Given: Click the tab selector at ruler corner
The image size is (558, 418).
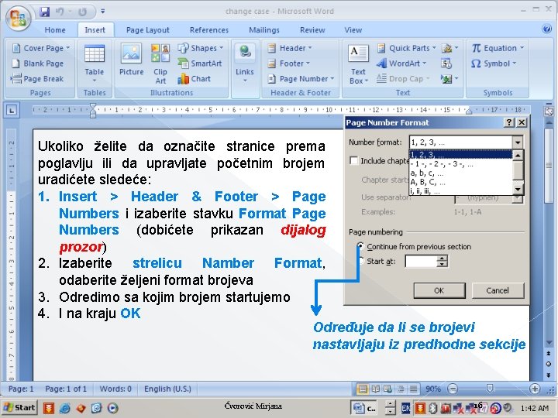Looking at the screenshot, I should pos(12,111).
